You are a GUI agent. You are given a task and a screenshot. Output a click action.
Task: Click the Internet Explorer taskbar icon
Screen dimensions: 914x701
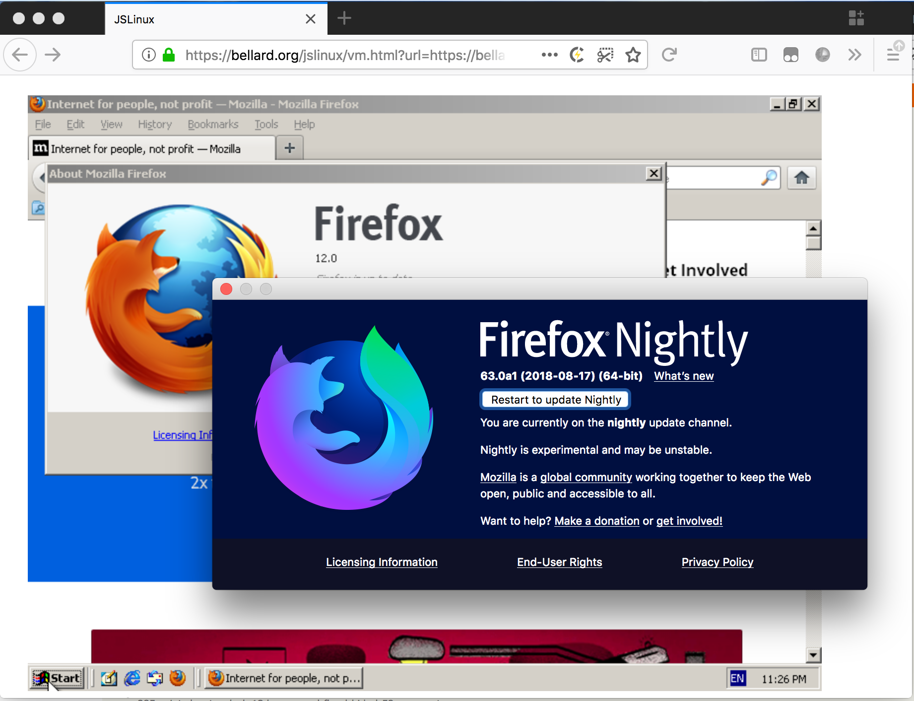[132, 678]
